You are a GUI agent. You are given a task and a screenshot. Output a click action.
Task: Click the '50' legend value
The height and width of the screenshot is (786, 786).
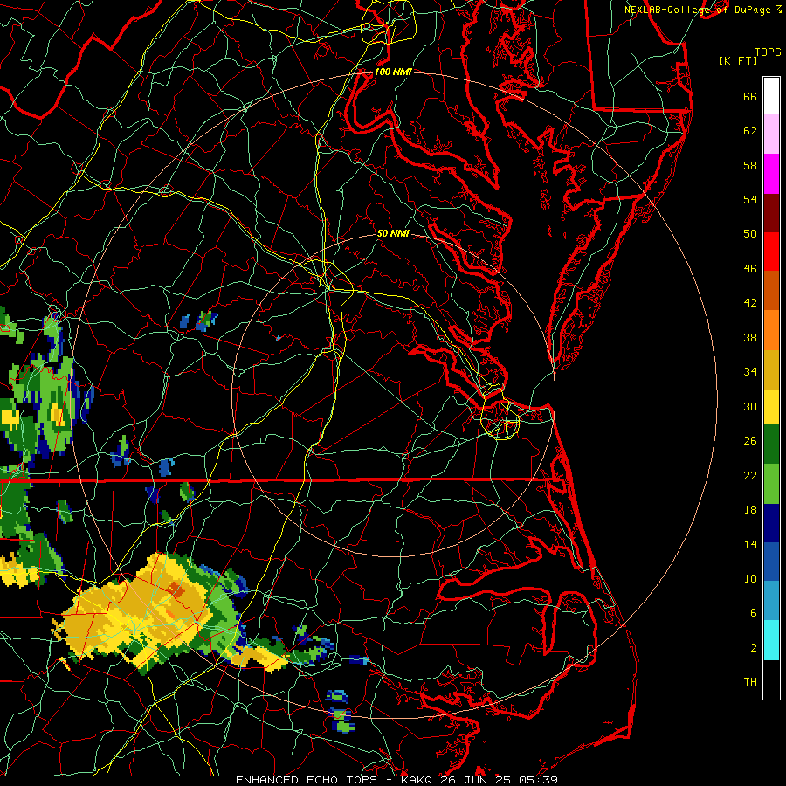pyautogui.click(x=750, y=234)
